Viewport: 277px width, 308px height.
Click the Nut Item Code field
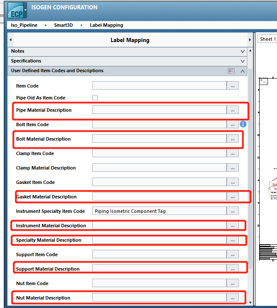point(159,283)
